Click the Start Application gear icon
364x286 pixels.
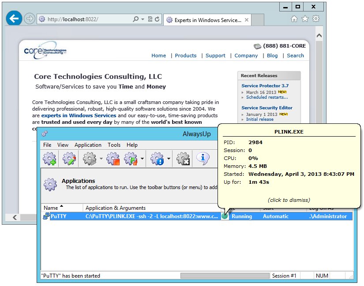tap(90, 159)
